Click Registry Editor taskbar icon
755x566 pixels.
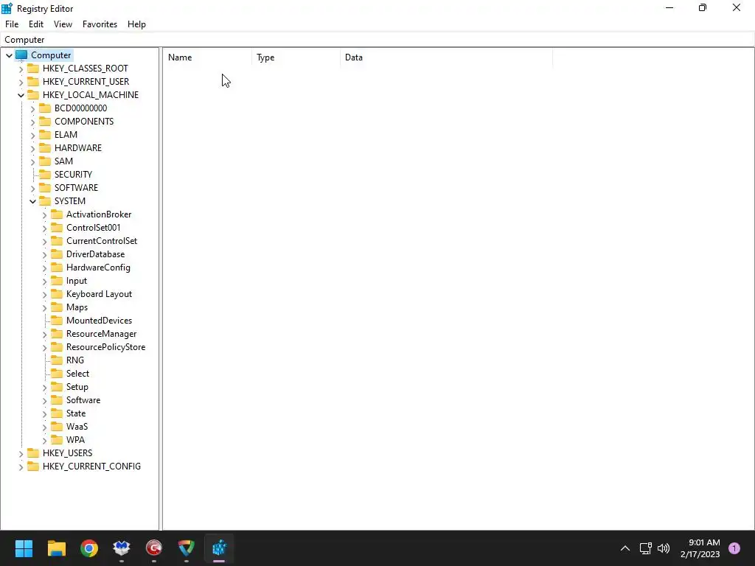(219, 548)
